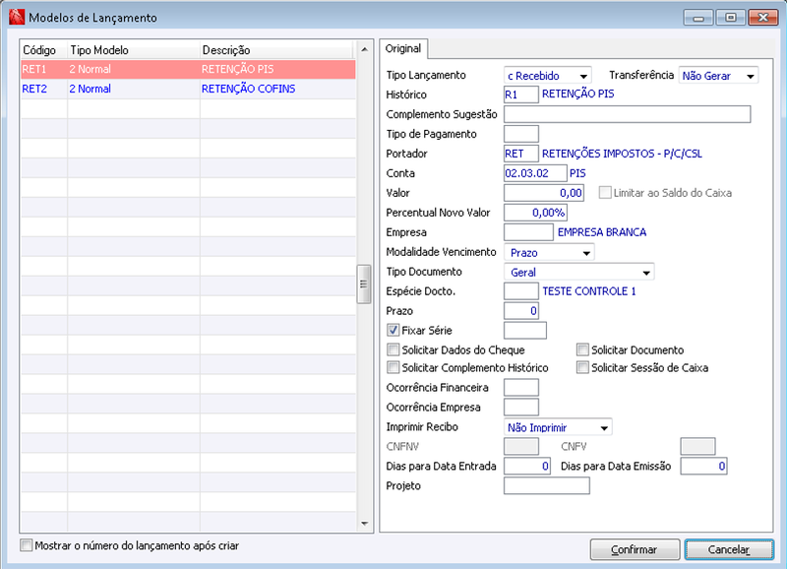787x569 pixels.
Task: Switch to the Original tab
Action: [403, 48]
